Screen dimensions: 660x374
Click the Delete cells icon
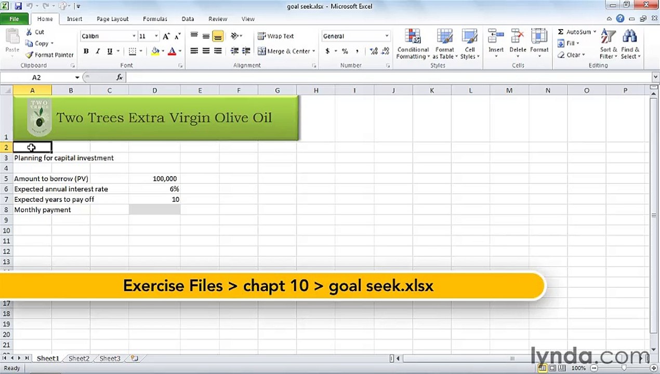[518, 37]
